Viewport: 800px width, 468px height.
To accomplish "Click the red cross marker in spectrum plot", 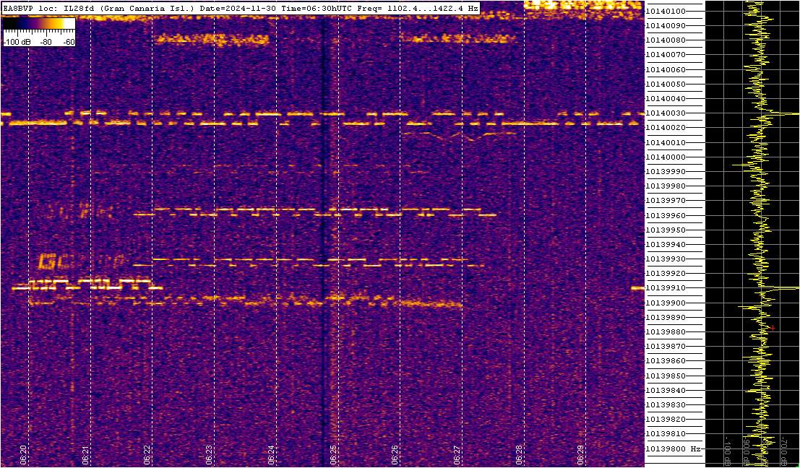I will 773,328.
